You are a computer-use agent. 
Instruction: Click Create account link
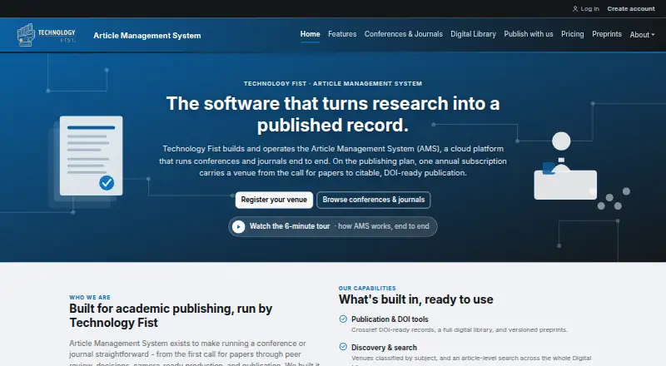(x=631, y=9)
